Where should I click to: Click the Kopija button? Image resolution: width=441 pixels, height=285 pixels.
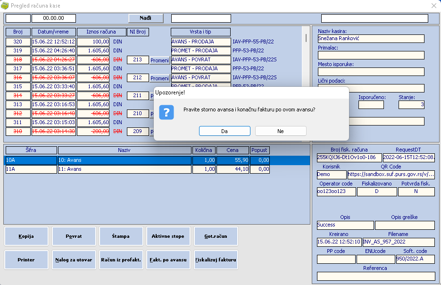(x=26, y=236)
